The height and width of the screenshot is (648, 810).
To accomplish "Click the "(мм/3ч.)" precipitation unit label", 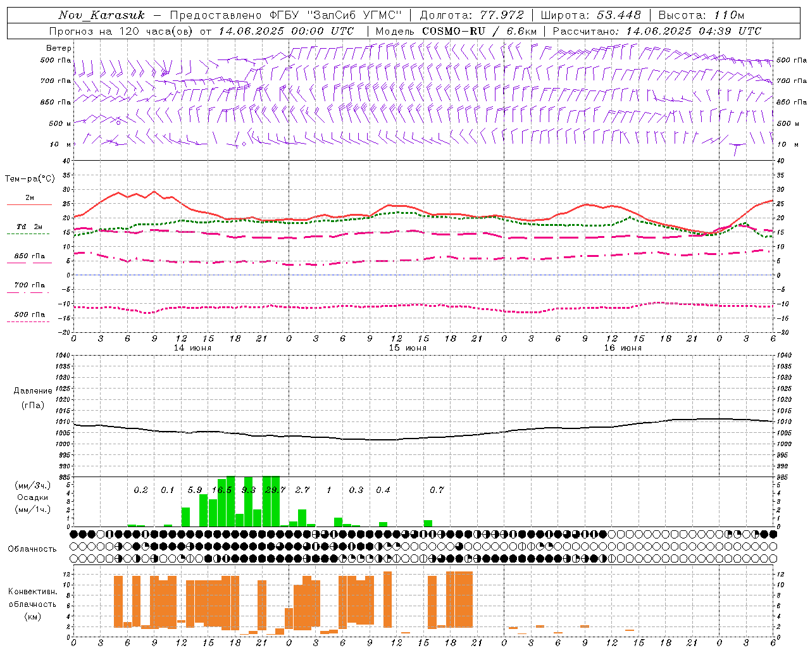I will (x=32, y=486).
